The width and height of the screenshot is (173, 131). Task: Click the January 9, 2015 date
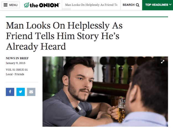(16, 63)
